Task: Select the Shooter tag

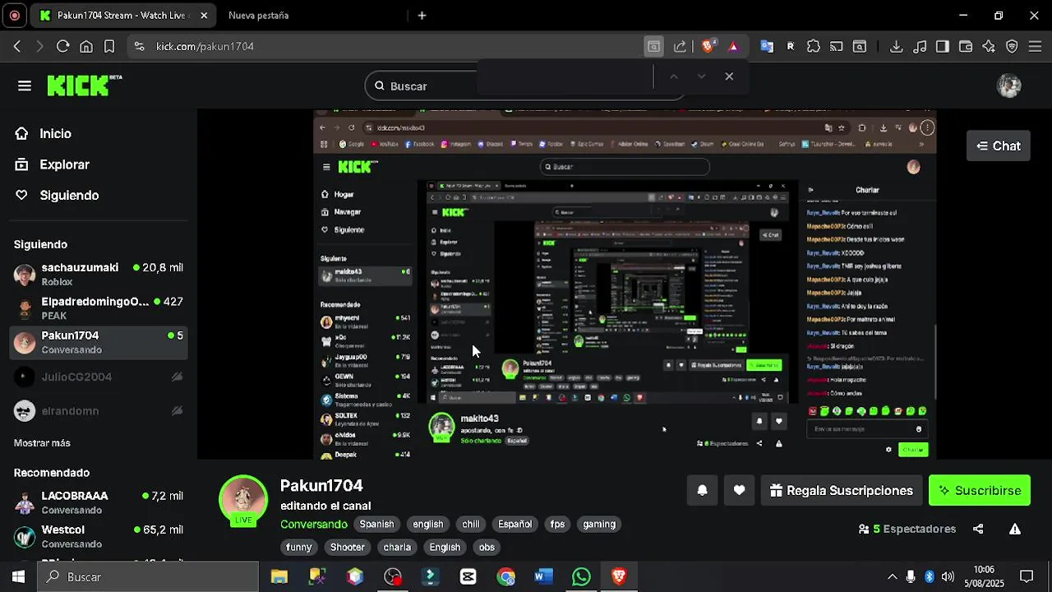Action: (x=348, y=547)
